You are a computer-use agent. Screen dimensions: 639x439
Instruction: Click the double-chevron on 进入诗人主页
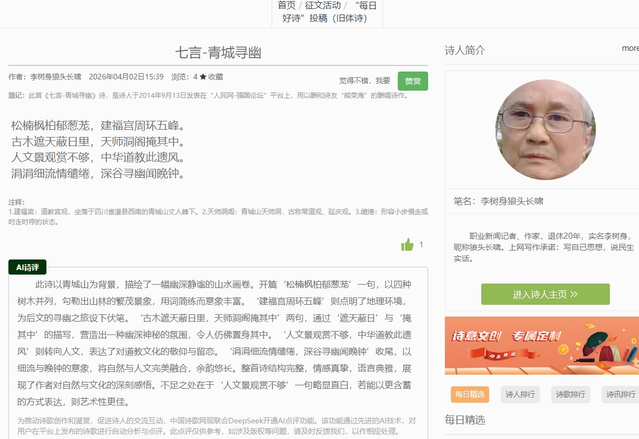click(x=574, y=294)
